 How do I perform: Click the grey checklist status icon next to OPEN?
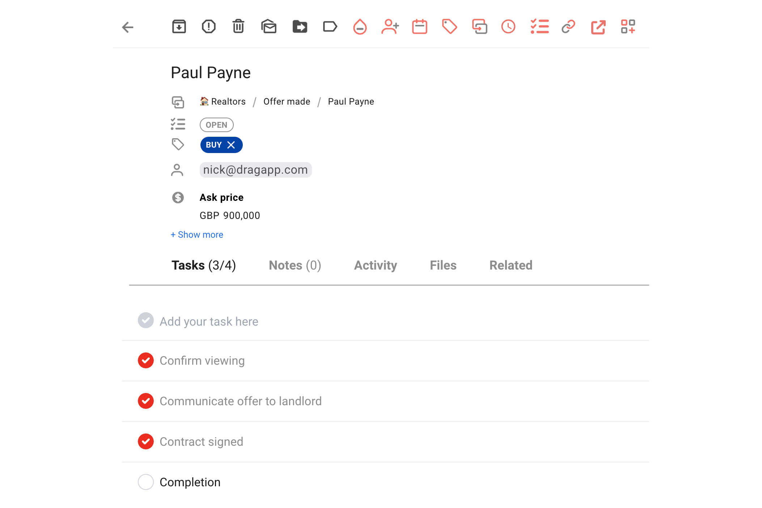point(178,124)
